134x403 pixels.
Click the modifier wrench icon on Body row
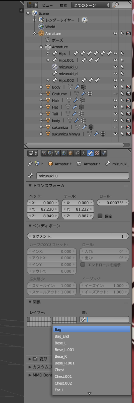tap(77, 87)
